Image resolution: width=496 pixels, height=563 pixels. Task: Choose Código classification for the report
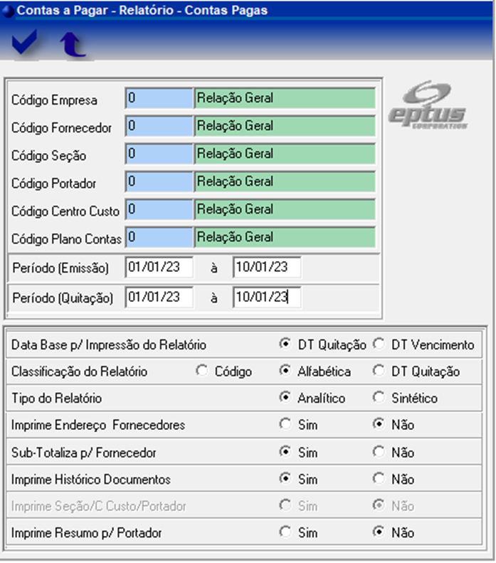coord(202,372)
